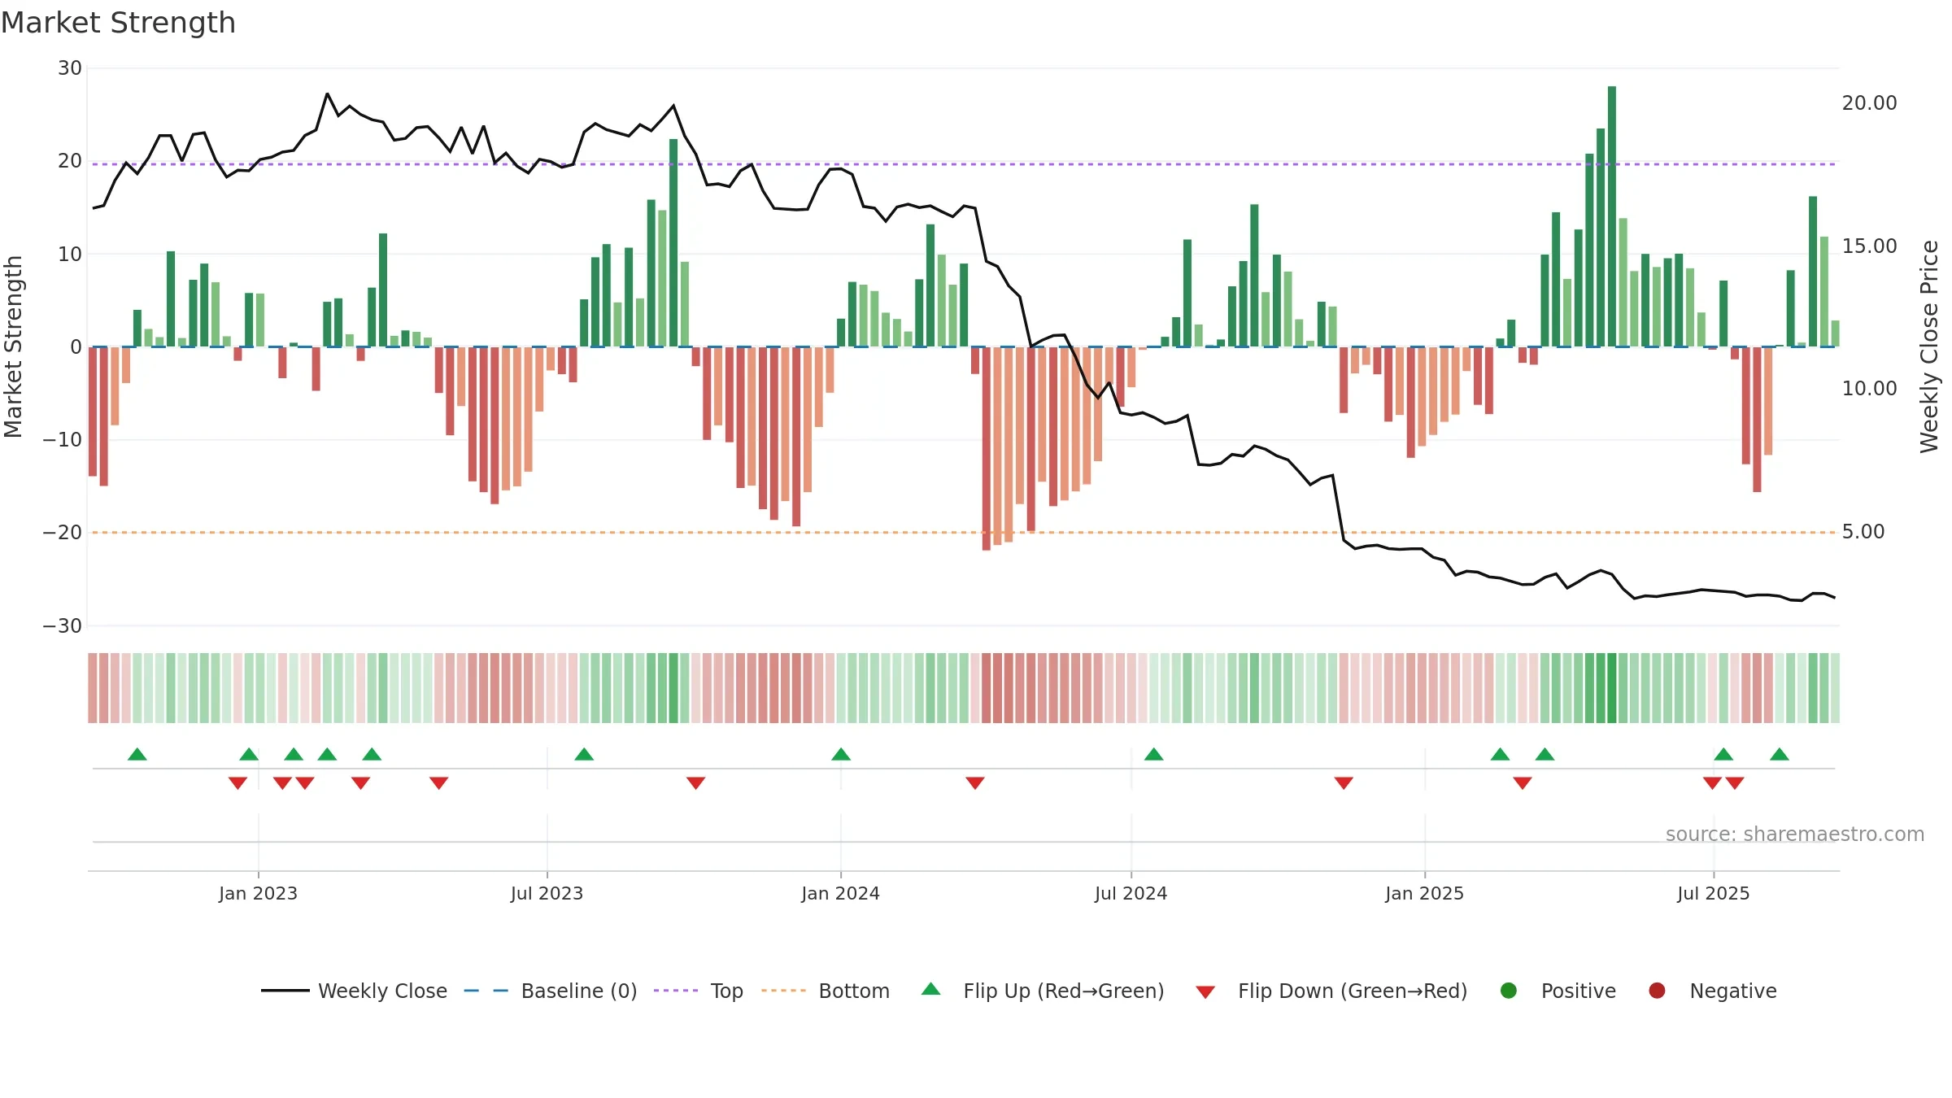The image size is (1952, 1098).
Task: Click the 10.00 price tick on right axis
Action: click(x=1869, y=389)
